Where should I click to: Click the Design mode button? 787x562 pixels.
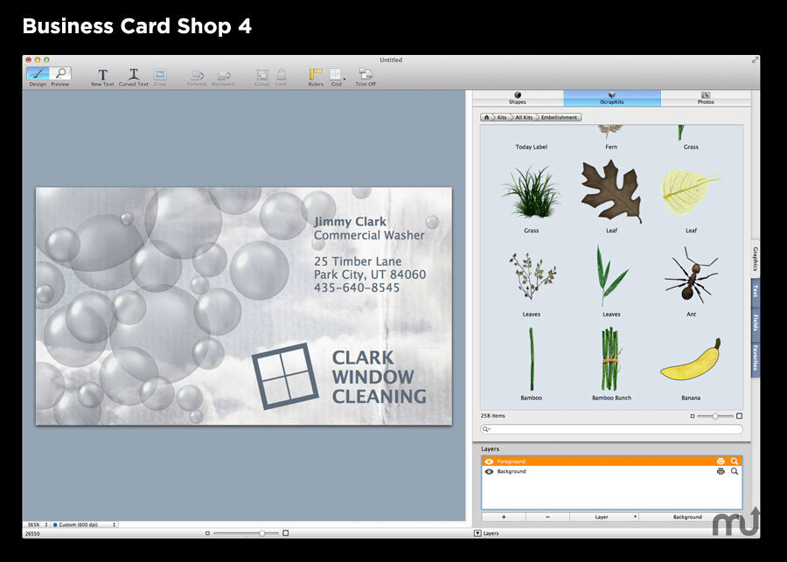click(38, 75)
